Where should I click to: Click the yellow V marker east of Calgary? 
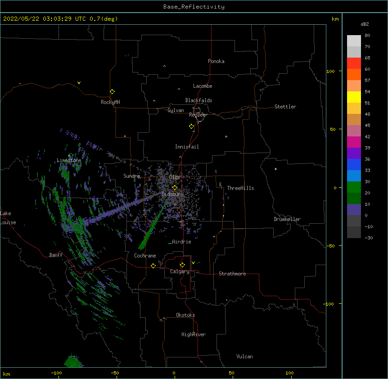193,263
